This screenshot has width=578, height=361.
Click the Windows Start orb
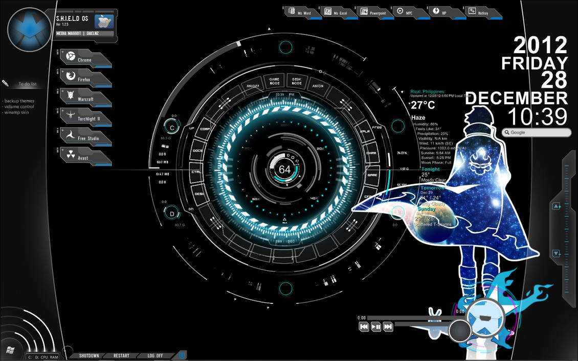click(10, 350)
